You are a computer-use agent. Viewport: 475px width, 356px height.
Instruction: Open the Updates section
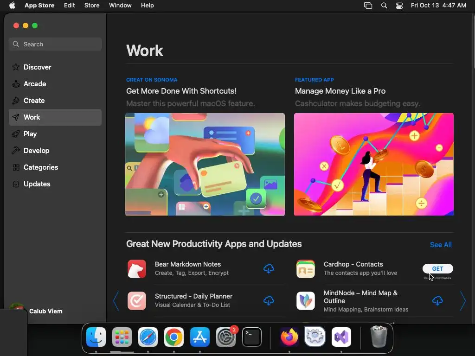[x=55, y=184]
